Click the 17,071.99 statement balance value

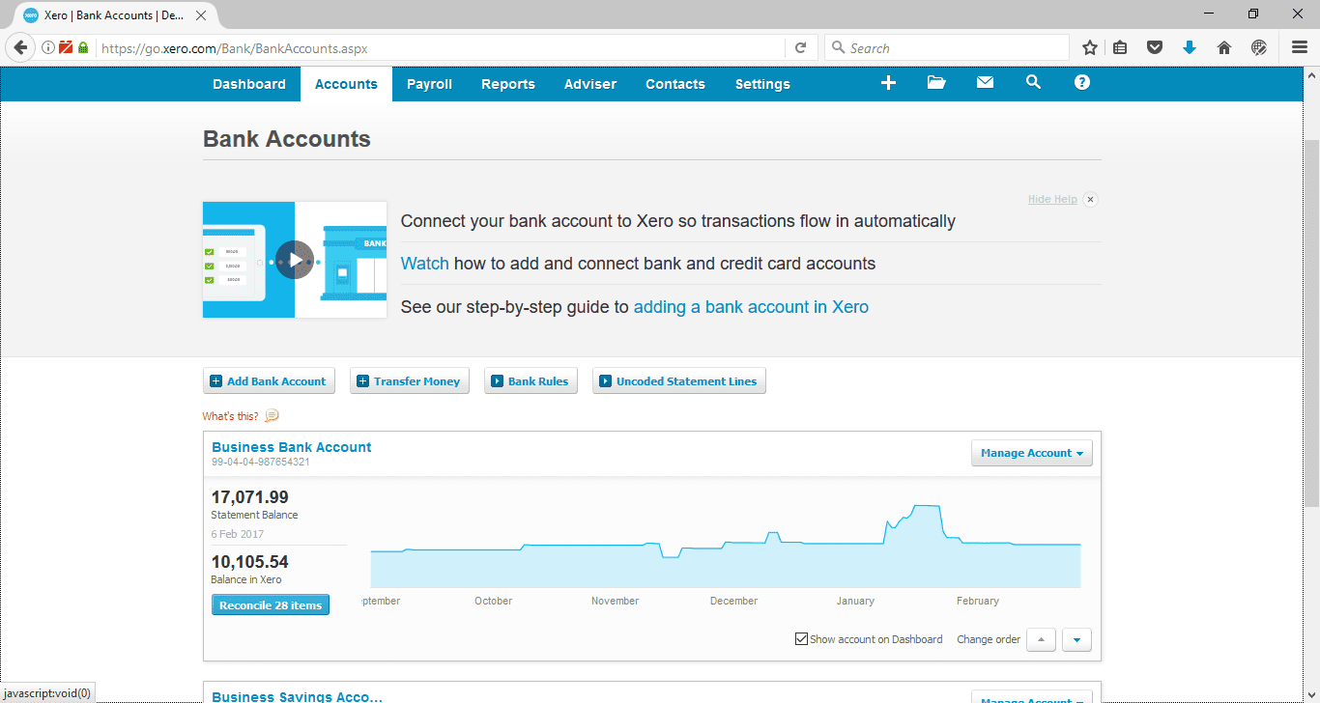coord(250,497)
